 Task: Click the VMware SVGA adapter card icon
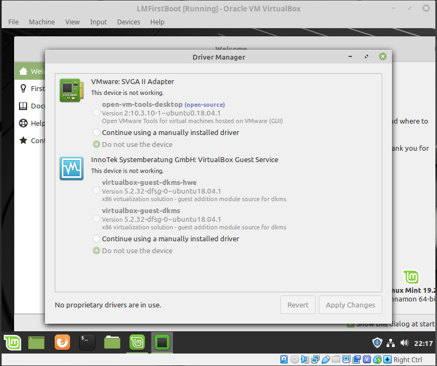click(72, 90)
